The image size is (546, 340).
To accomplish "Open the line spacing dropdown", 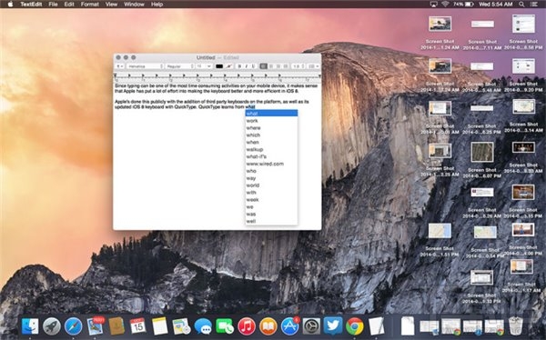I will click(298, 66).
